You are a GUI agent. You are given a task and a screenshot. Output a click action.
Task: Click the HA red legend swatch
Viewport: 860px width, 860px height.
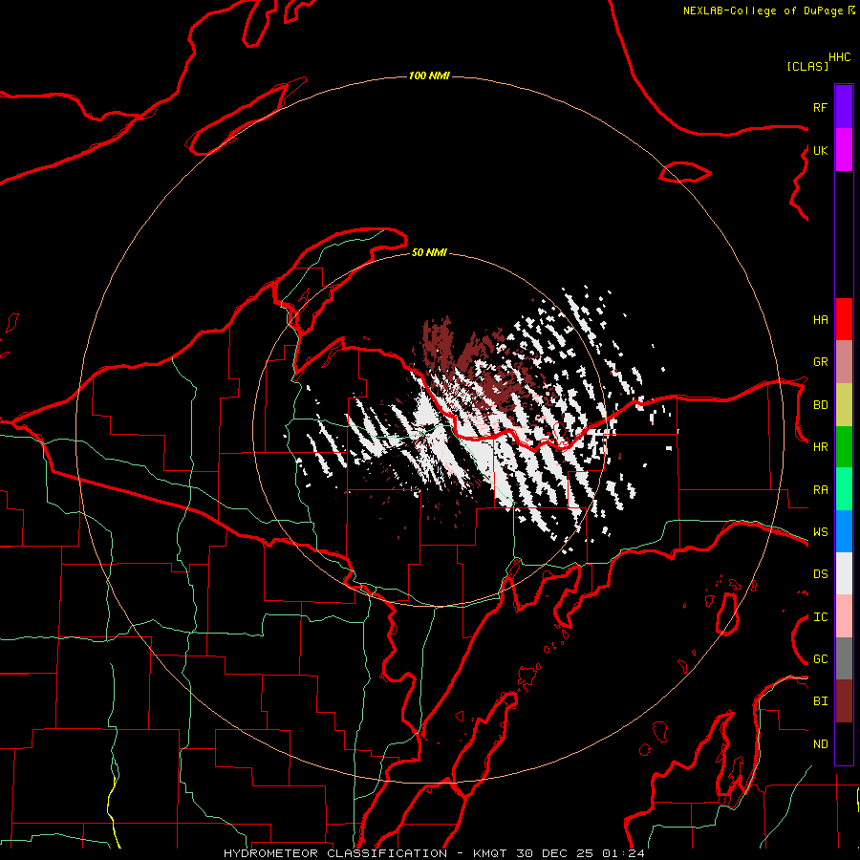click(844, 319)
